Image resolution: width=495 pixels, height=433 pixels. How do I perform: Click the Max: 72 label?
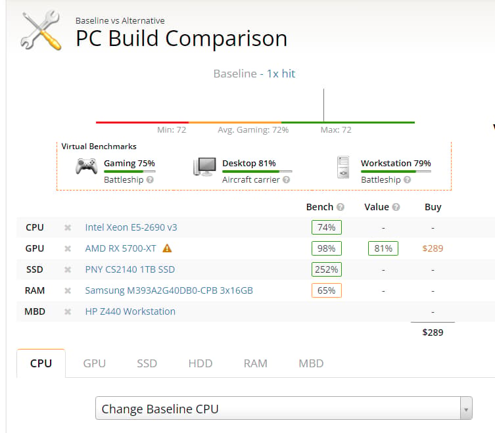point(336,130)
